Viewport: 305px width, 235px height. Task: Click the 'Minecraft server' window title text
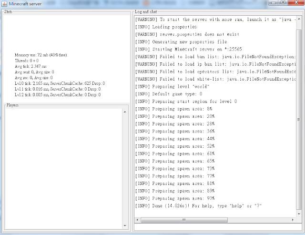click(25, 4)
